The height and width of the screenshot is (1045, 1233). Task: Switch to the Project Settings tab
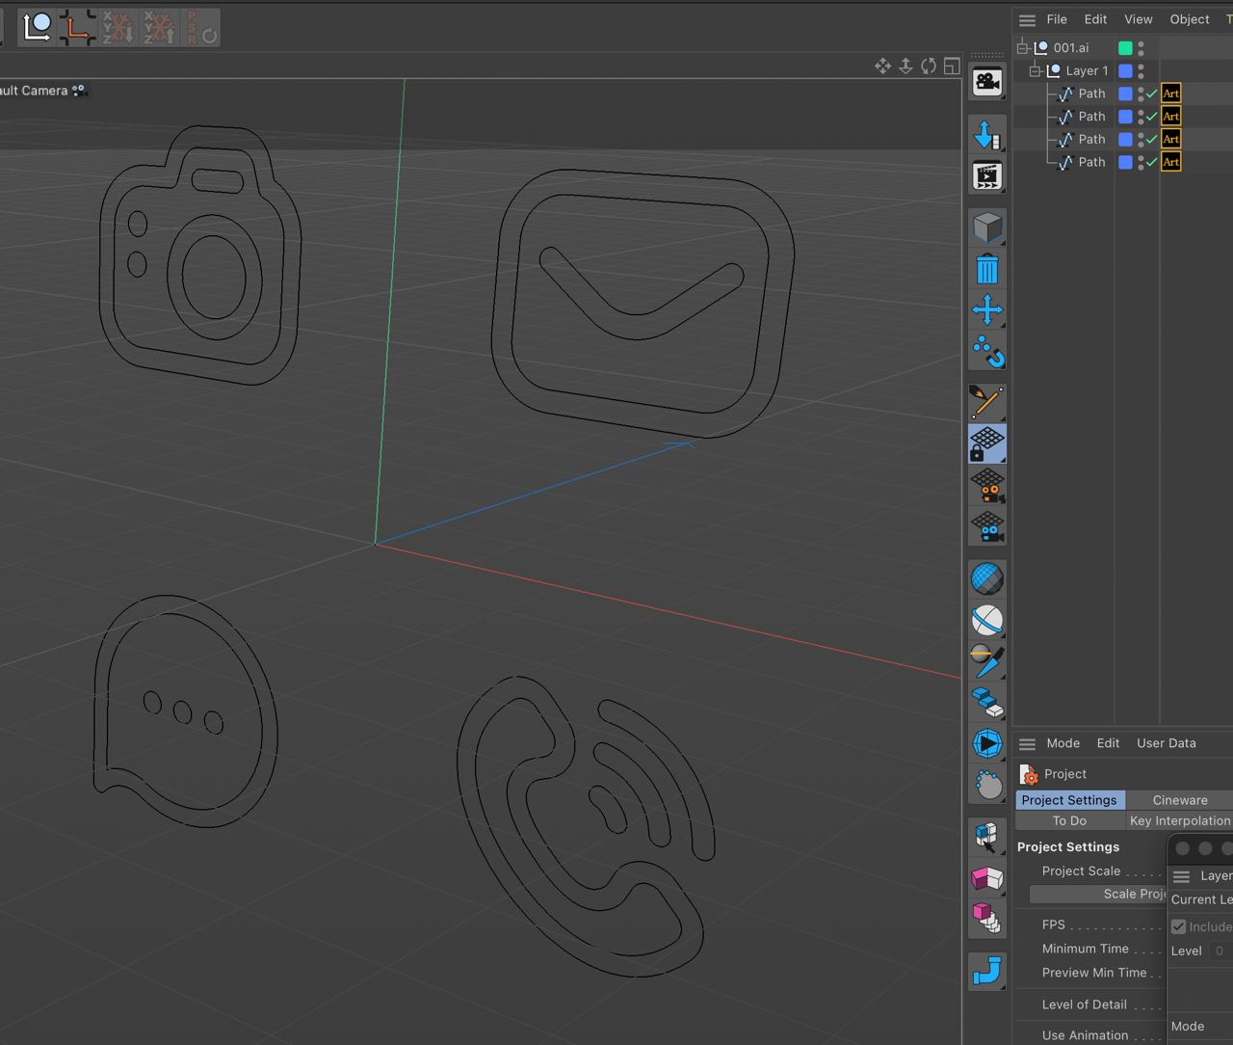point(1069,800)
